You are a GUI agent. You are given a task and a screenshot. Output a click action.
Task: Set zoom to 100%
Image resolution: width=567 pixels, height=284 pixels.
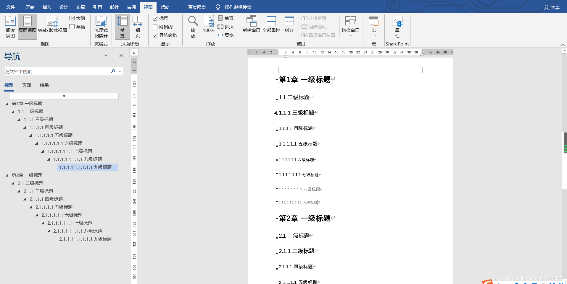(x=208, y=26)
